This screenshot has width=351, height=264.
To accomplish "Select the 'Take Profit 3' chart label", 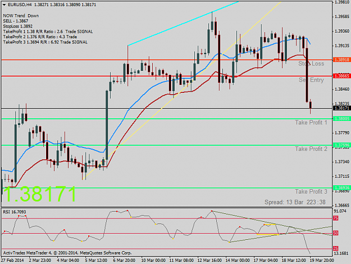I will [x=311, y=191].
